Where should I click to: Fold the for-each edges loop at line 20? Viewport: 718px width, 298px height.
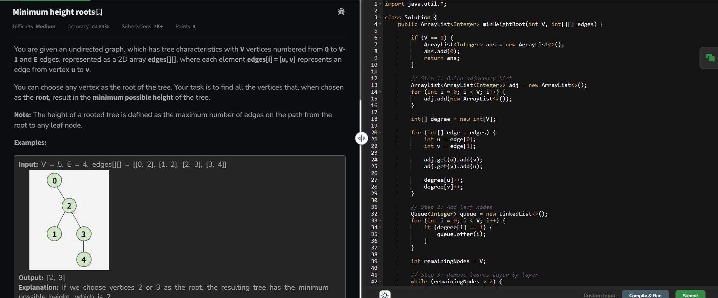(x=380, y=133)
